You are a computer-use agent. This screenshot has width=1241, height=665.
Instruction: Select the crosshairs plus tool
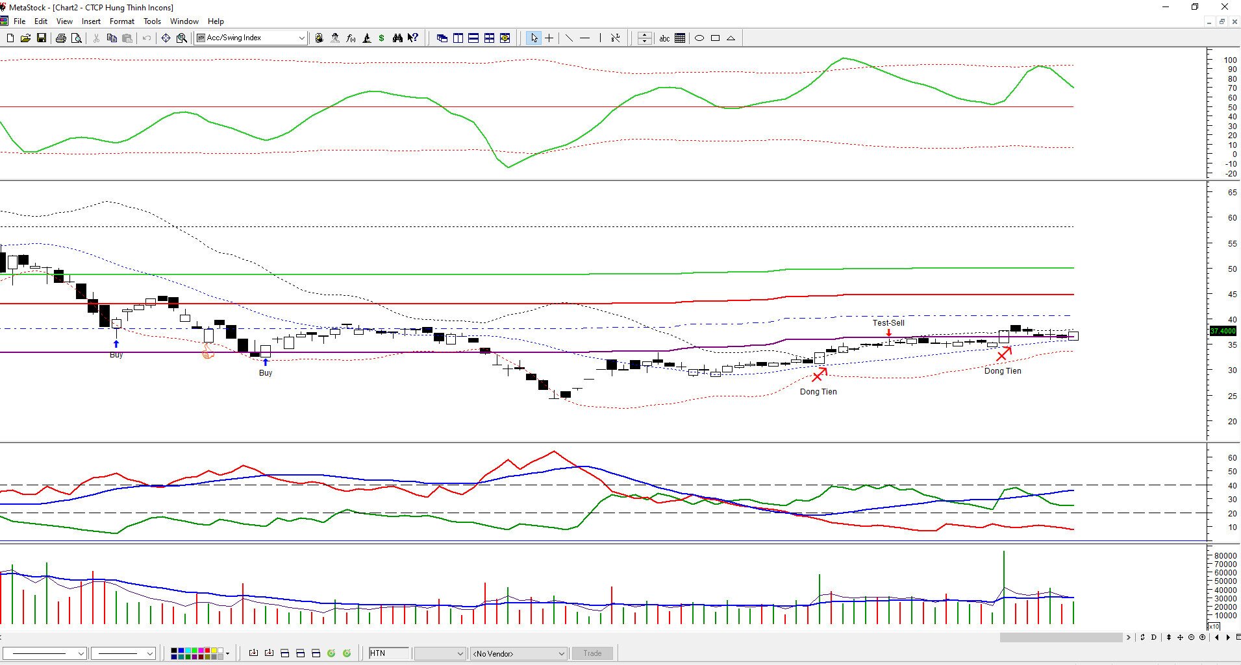[x=549, y=38]
